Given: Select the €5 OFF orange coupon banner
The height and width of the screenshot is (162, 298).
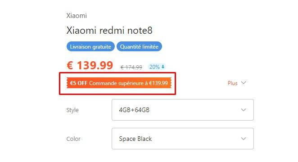Looking at the screenshot, I should point(119,83).
